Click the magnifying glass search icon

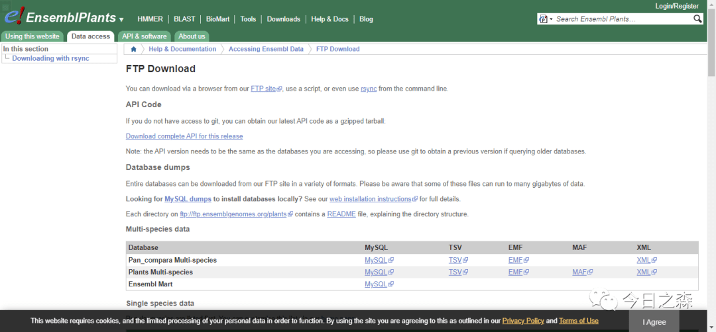[x=697, y=19]
